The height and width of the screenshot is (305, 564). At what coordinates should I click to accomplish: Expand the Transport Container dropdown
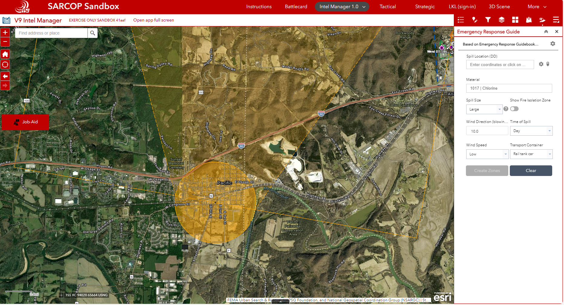pyautogui.click(x=549, y=154)
